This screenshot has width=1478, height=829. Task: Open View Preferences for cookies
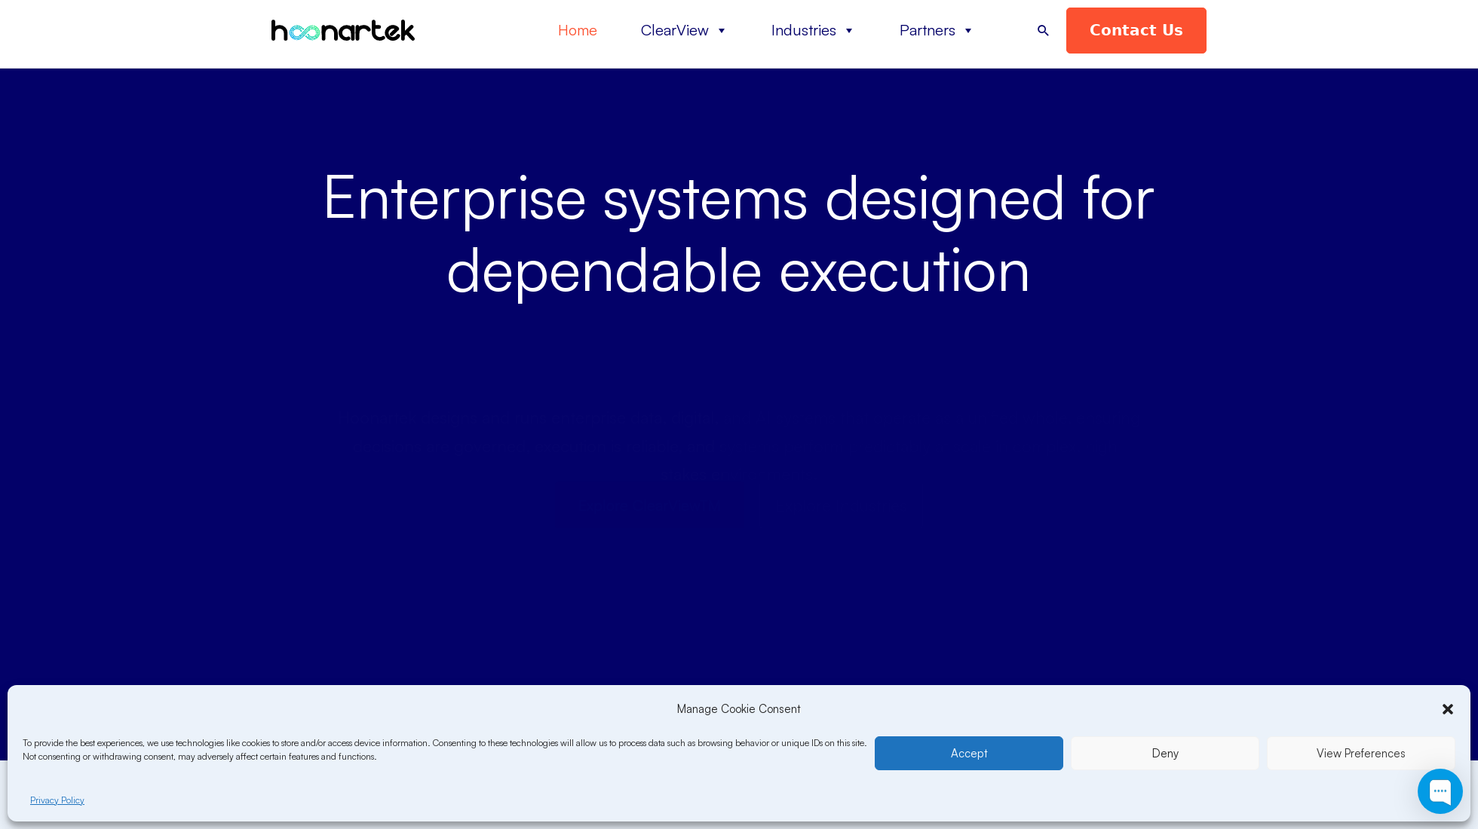click(x=1360, y=753)
